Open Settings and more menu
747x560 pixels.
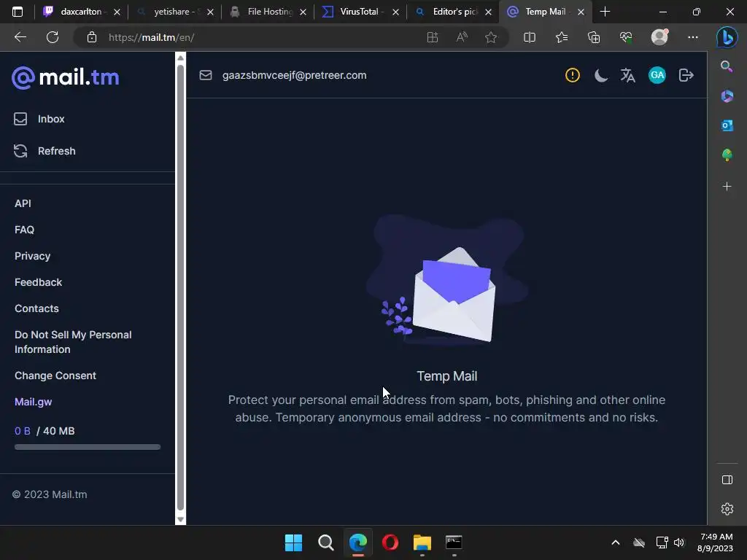click(693, 37)
